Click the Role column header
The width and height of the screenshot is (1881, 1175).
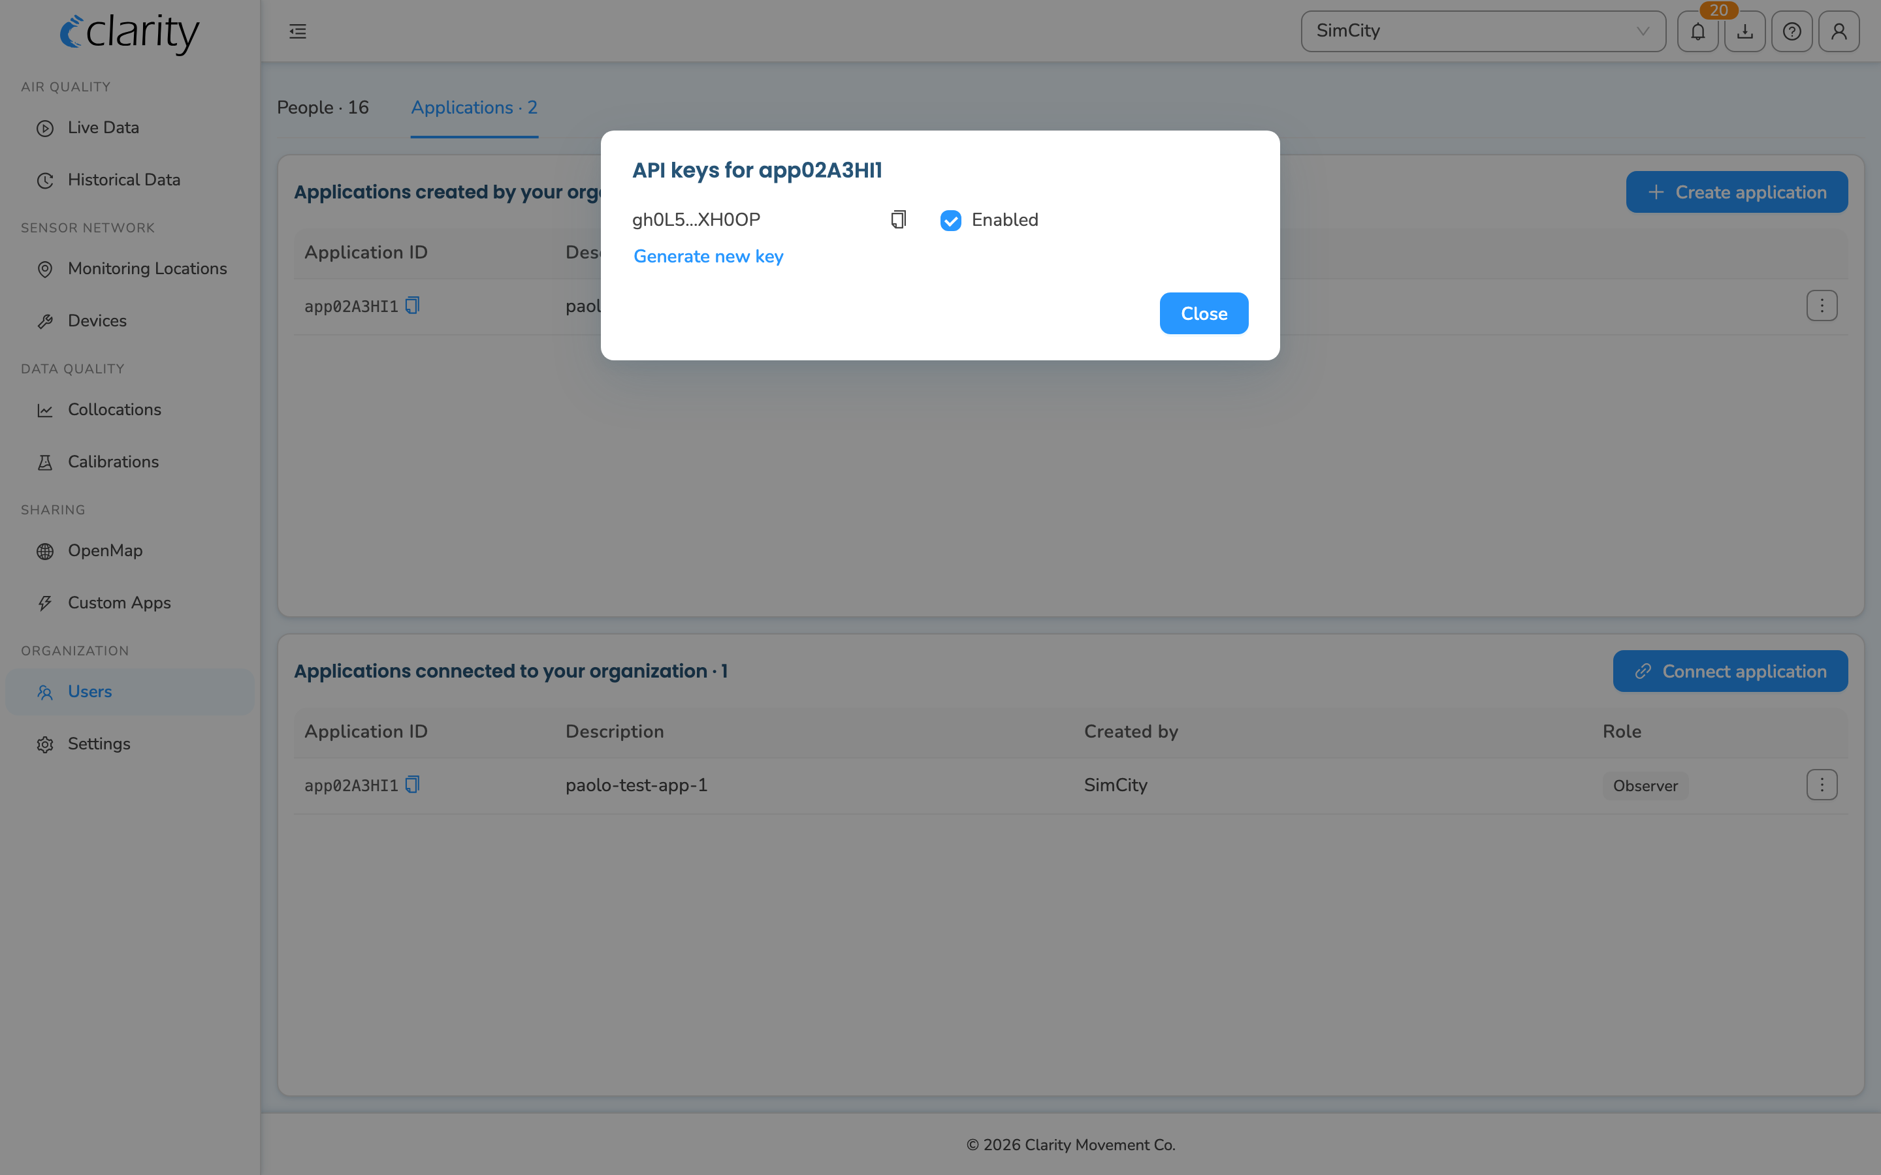(1622, 731)
